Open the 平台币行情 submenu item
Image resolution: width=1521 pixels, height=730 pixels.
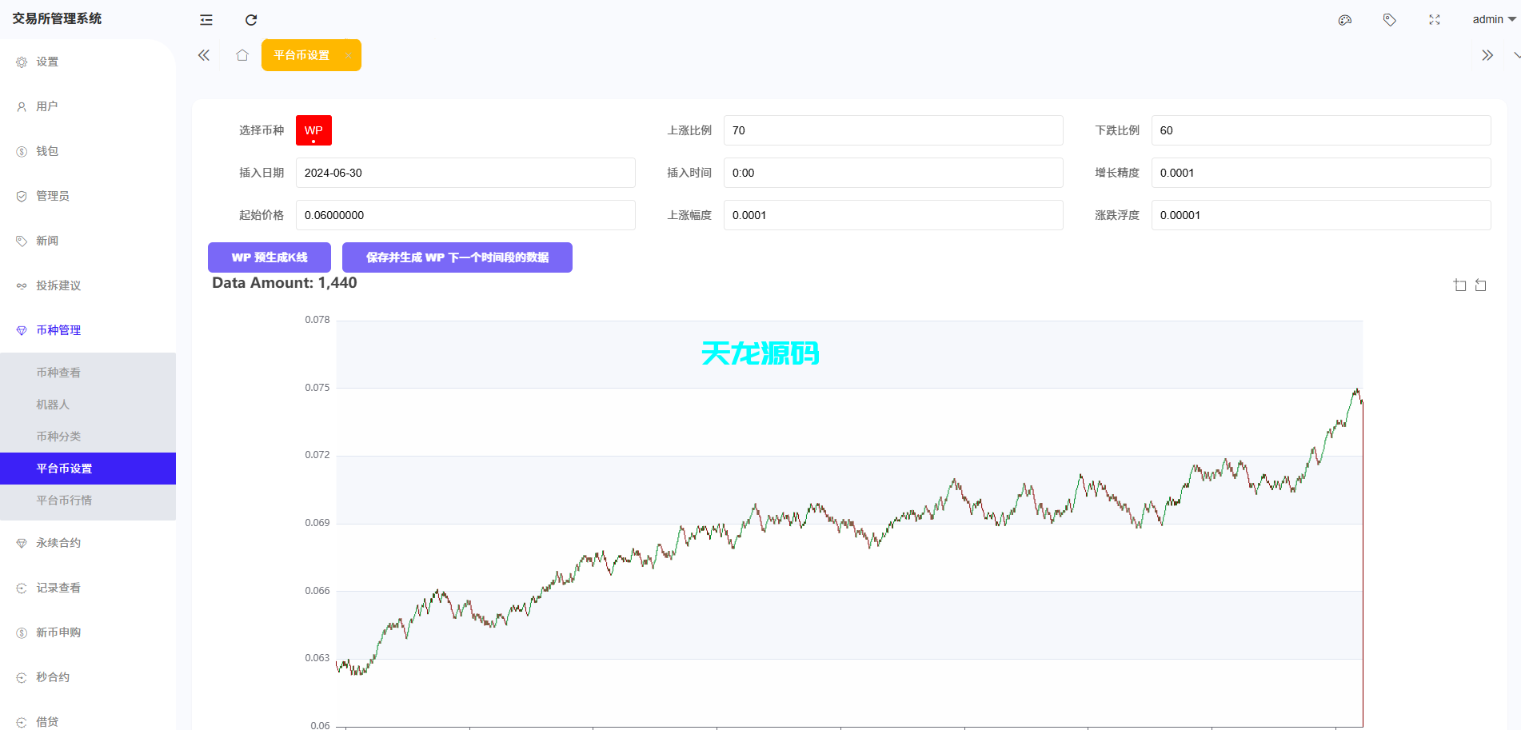pos(88,501)
